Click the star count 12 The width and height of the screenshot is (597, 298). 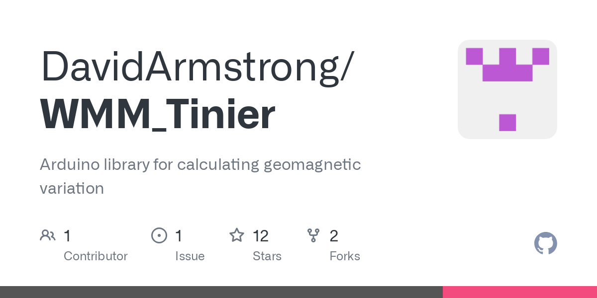tap(261, 235)
